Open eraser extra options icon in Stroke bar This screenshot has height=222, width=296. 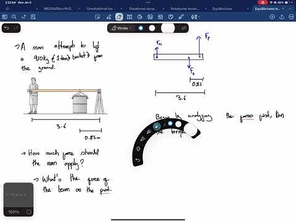184,28
